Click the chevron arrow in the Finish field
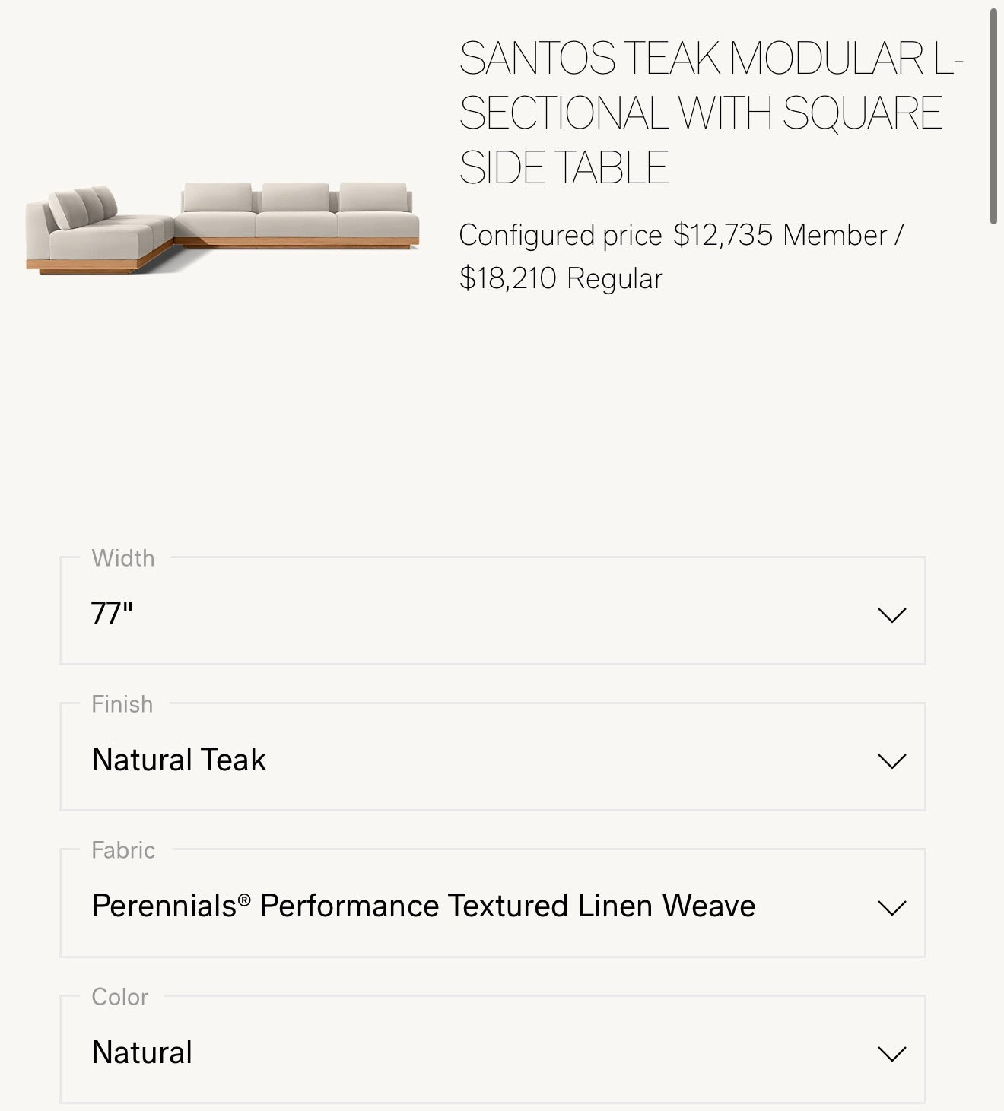 point(891,760)
